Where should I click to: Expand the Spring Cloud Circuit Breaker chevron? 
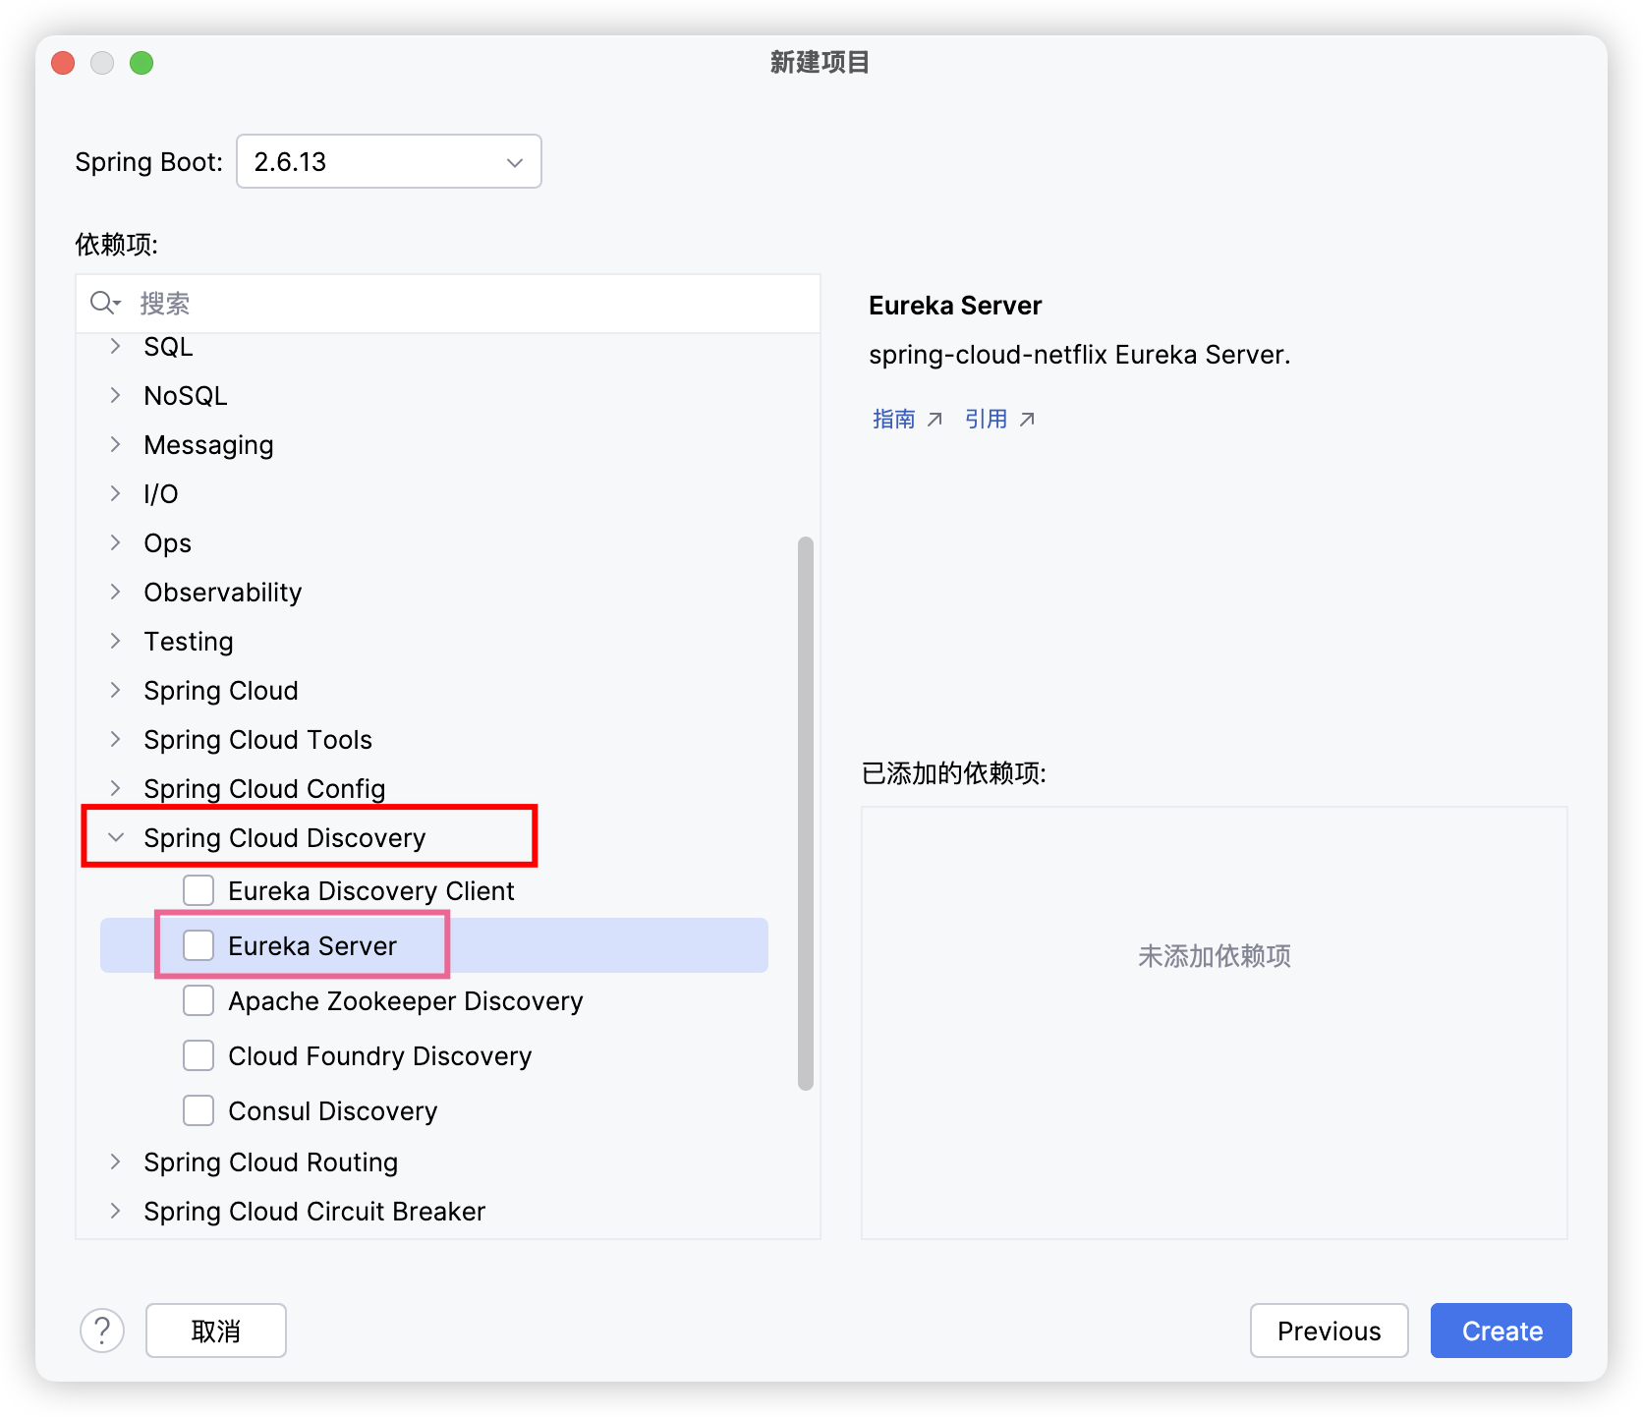click(116, 1211)
